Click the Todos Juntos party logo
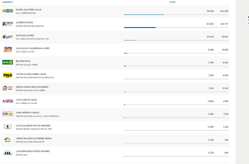This screenshot has height=164, width=249. (x=7, y=50)
